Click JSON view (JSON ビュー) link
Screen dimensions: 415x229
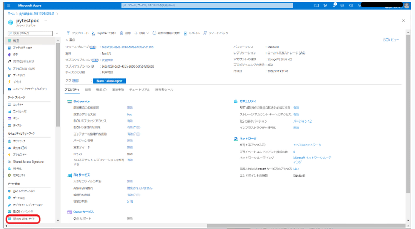391,40
